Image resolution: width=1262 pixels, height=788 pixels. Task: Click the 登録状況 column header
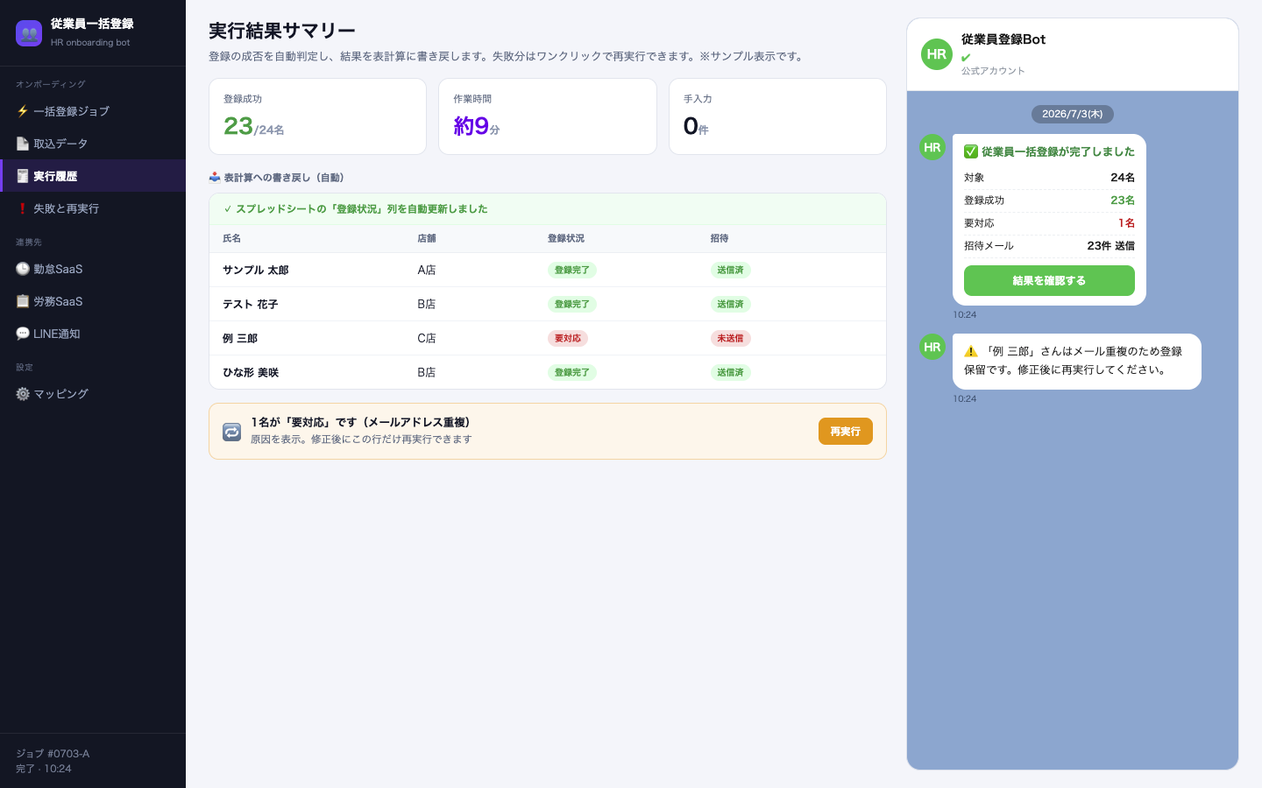(566, 238)
